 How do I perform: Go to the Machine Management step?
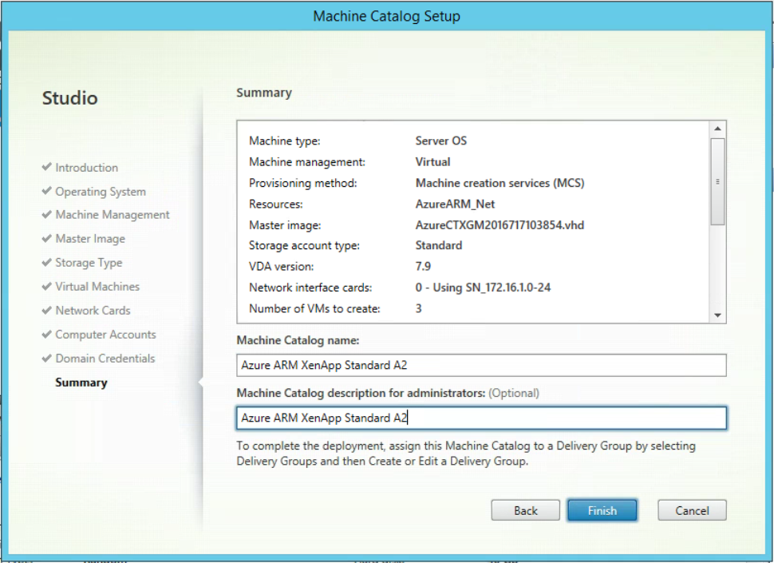(112, 215)
